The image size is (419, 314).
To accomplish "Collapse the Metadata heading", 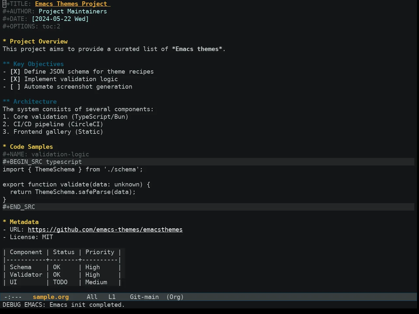I will click(x=21, y=222).
